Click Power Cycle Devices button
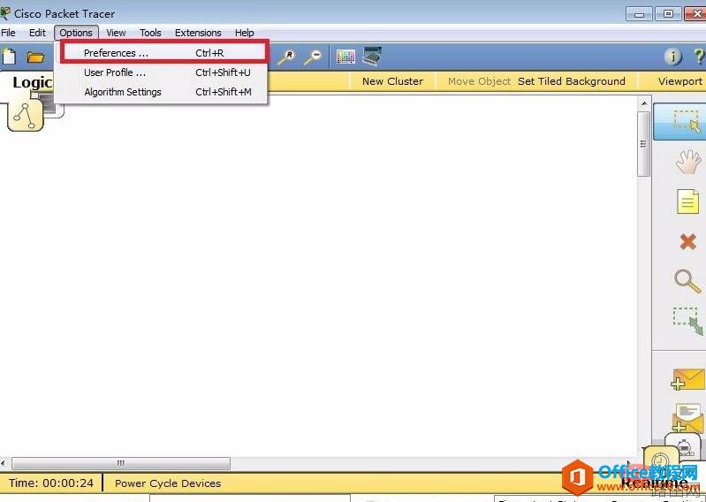 pyautogui.click(x=168, y=483)
